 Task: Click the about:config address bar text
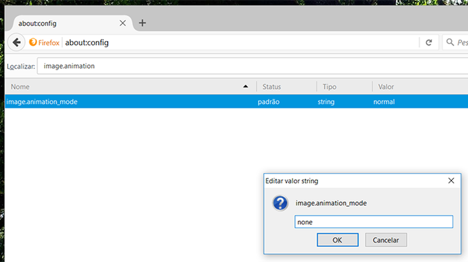(87, 43)
